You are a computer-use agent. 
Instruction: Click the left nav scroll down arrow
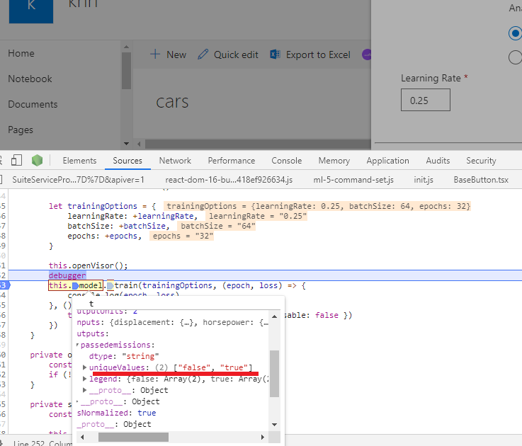pos(126,144)
